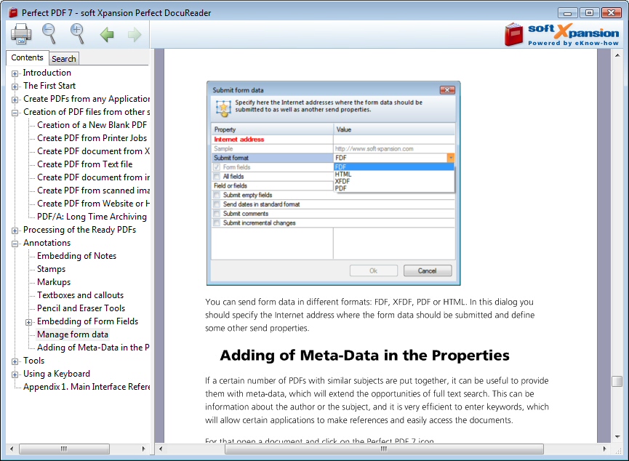
Task: Click the contents panel horizontal scrollbar
Action: pyautogui.click(x=64, y=449)
